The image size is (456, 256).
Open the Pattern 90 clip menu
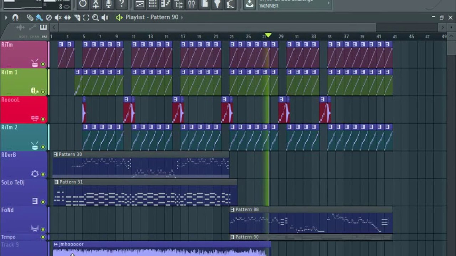[232, 237]
